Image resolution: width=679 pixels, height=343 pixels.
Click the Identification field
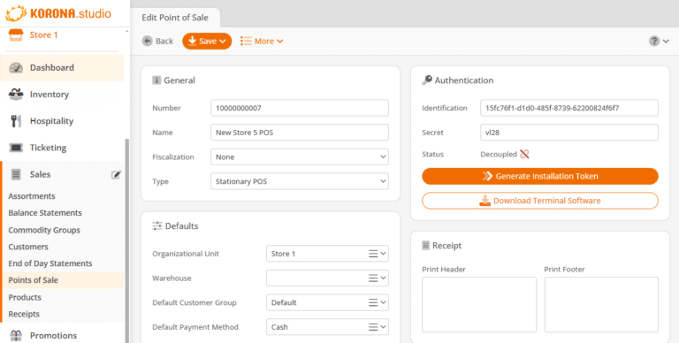coord(569,108)
